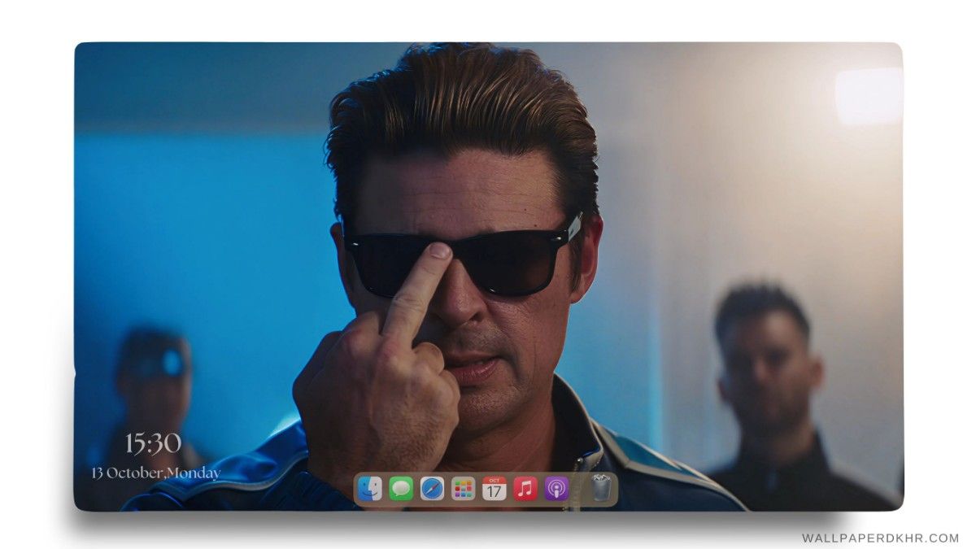Viewport: 976px width, 549px height.
Task: Click the "13 October, Monday" date text
Action: (155, 473)
